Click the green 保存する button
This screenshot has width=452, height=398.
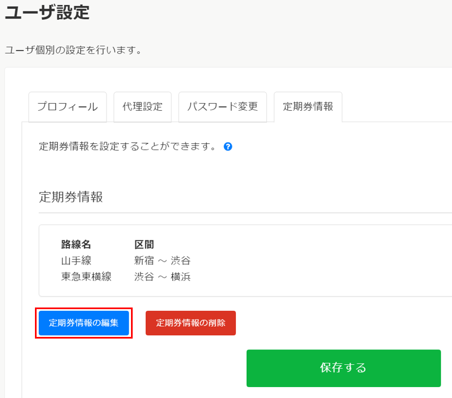(x=343, y=368)
